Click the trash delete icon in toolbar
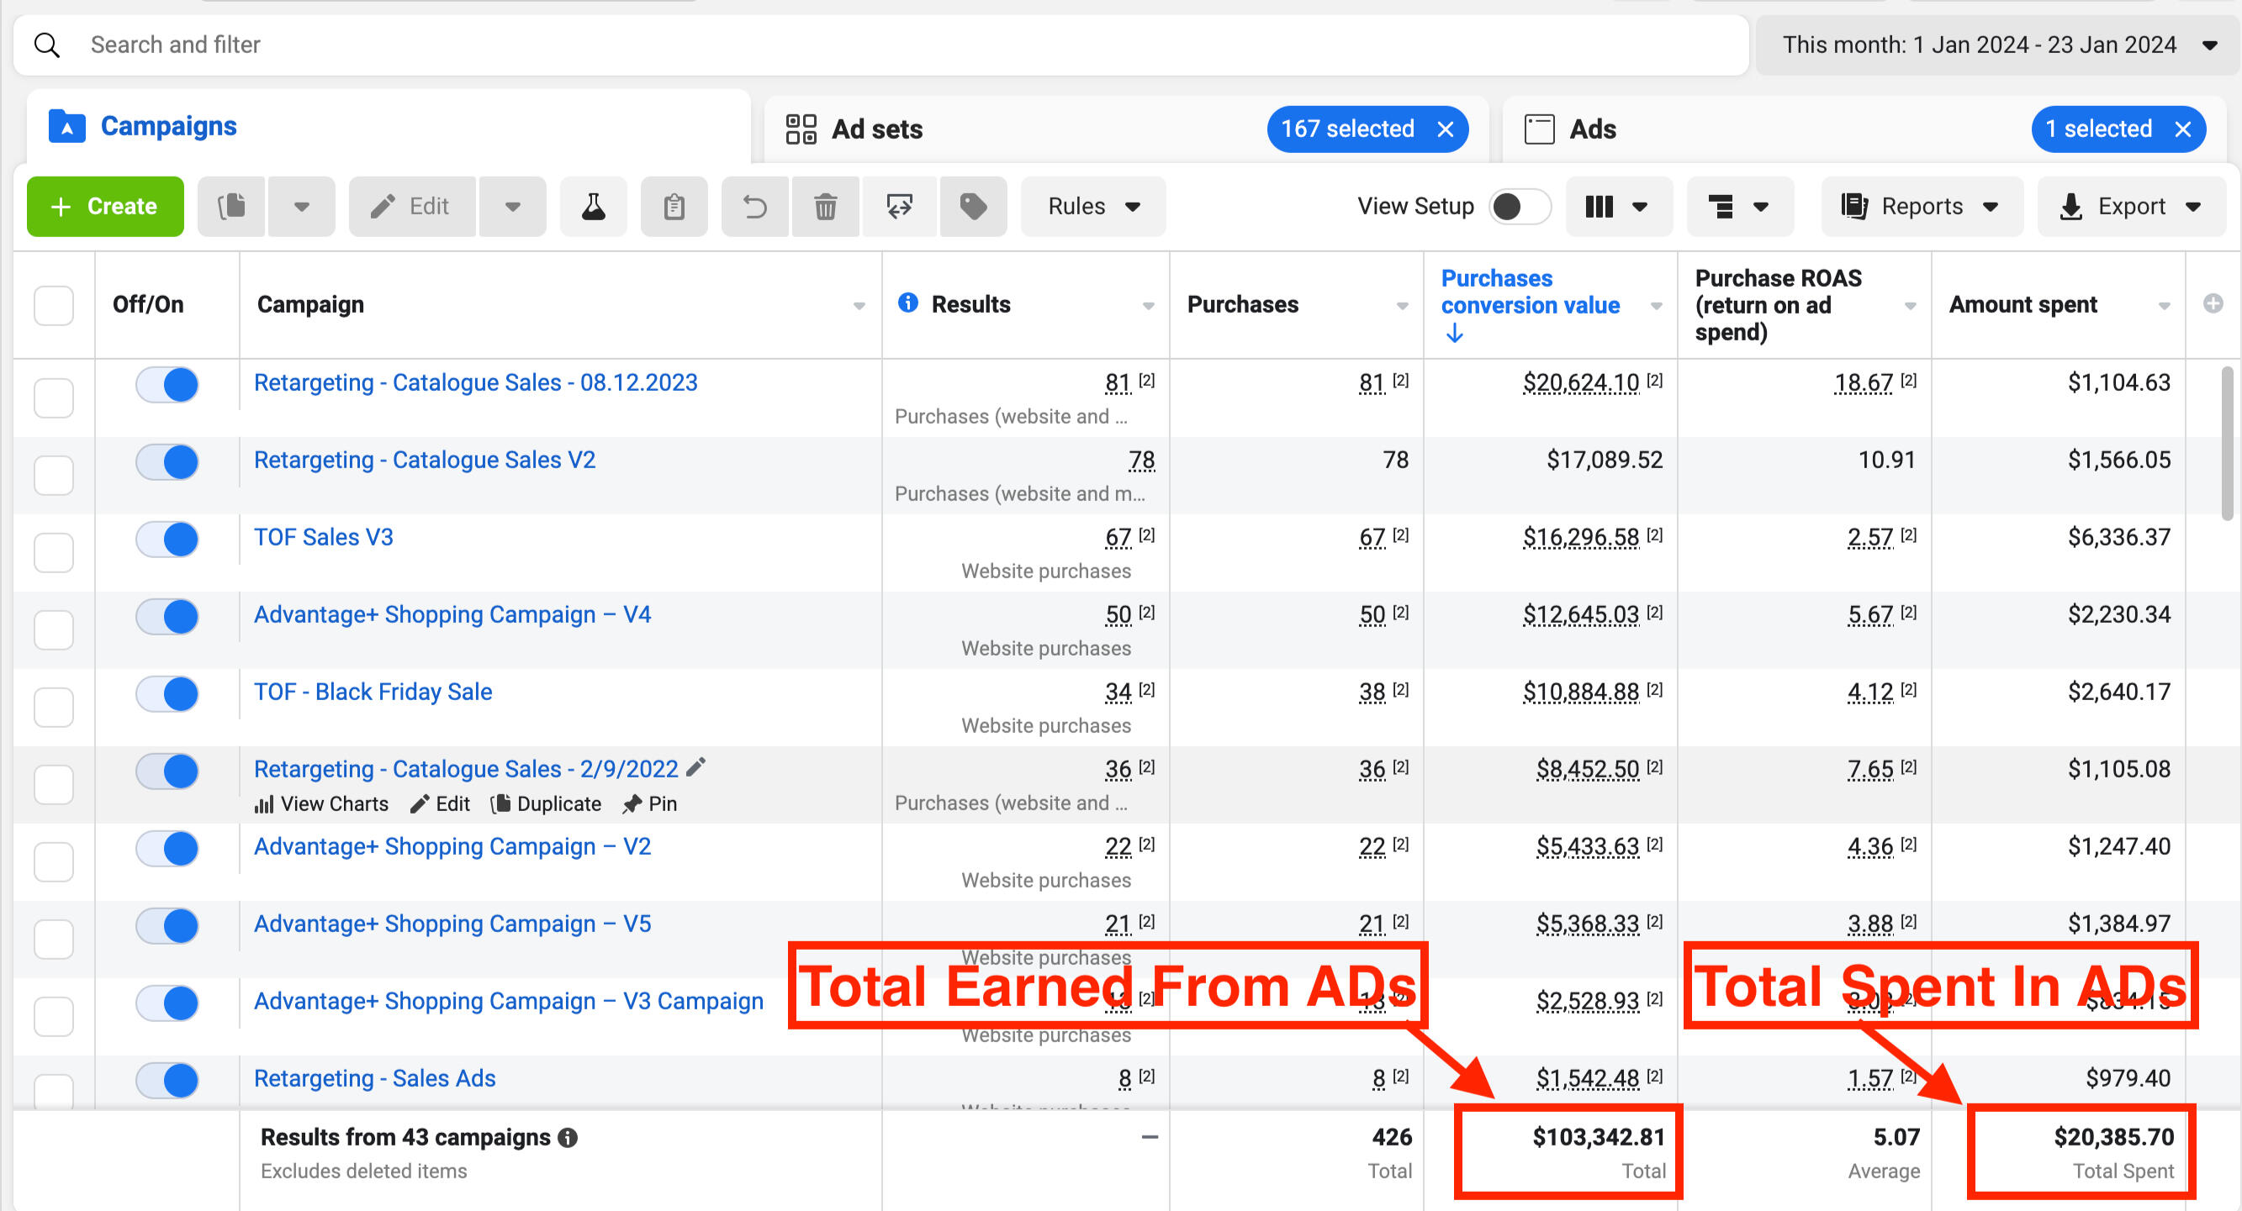The height and width of the screenshot is (1211, 2242). [x=825, y=206]
